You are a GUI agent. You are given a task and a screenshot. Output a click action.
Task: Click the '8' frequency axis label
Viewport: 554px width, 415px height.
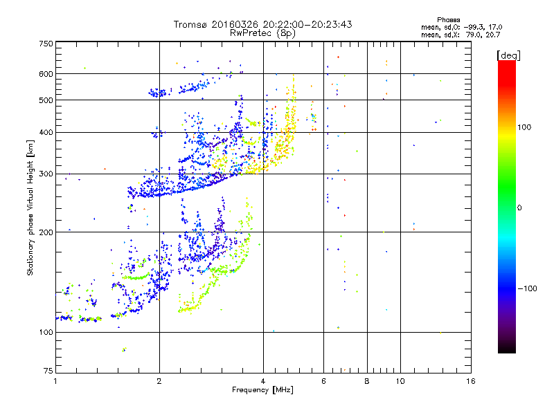pyautogui.click(x=367, y=381)
